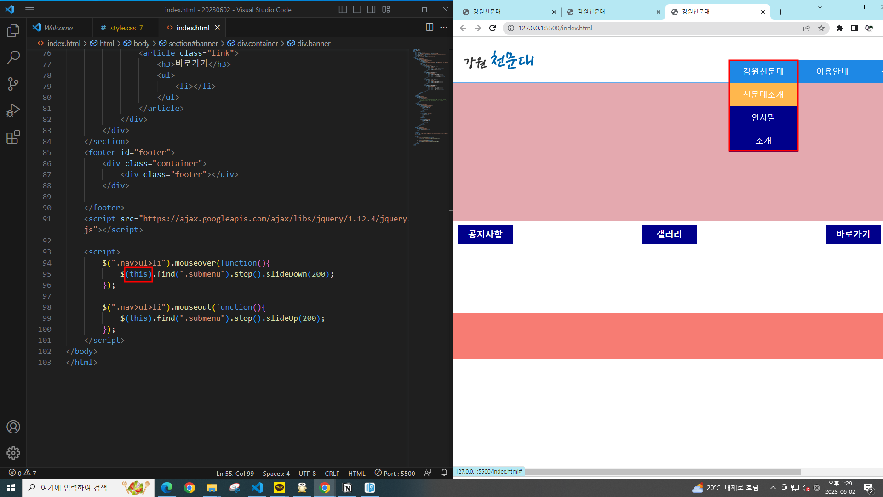Click the 이용안내 navigation link
The image size is (883, 497).
pyautogui.click(x=832, y=71)
